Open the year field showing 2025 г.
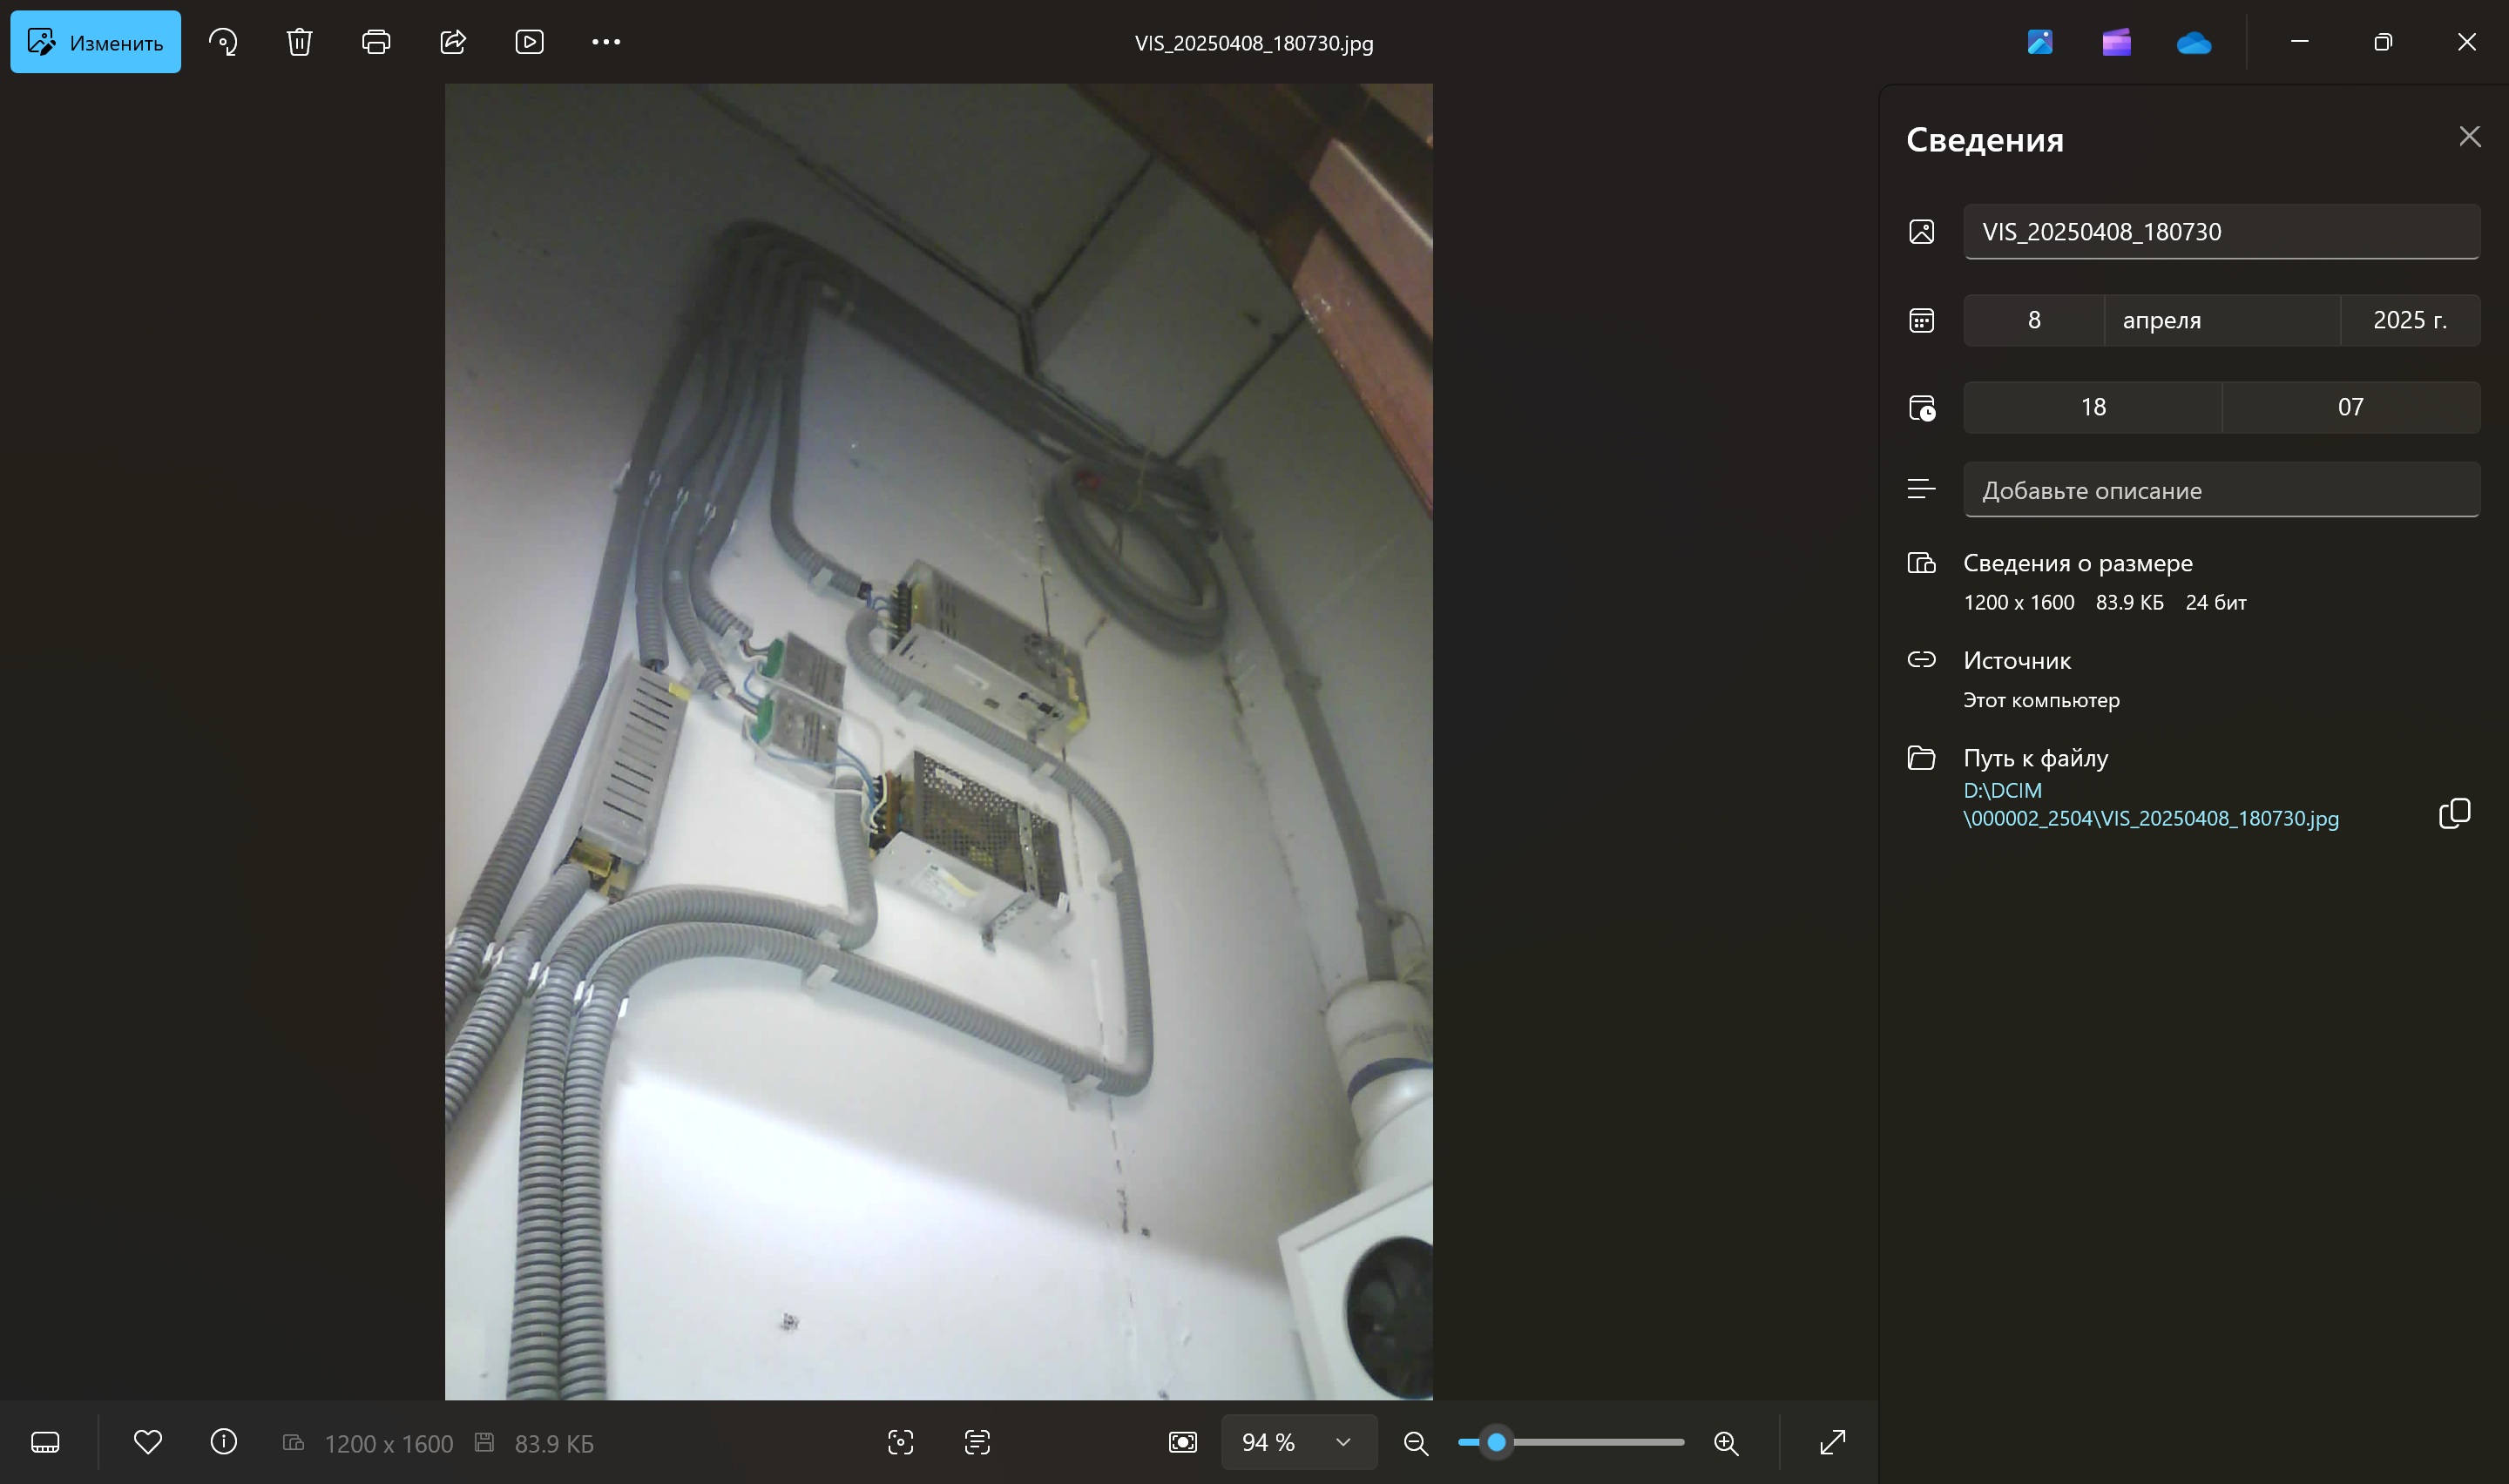Image resolution: width=2509 pixels, height=1484 pixels. pyautogui.click(x=2409, y=320)
